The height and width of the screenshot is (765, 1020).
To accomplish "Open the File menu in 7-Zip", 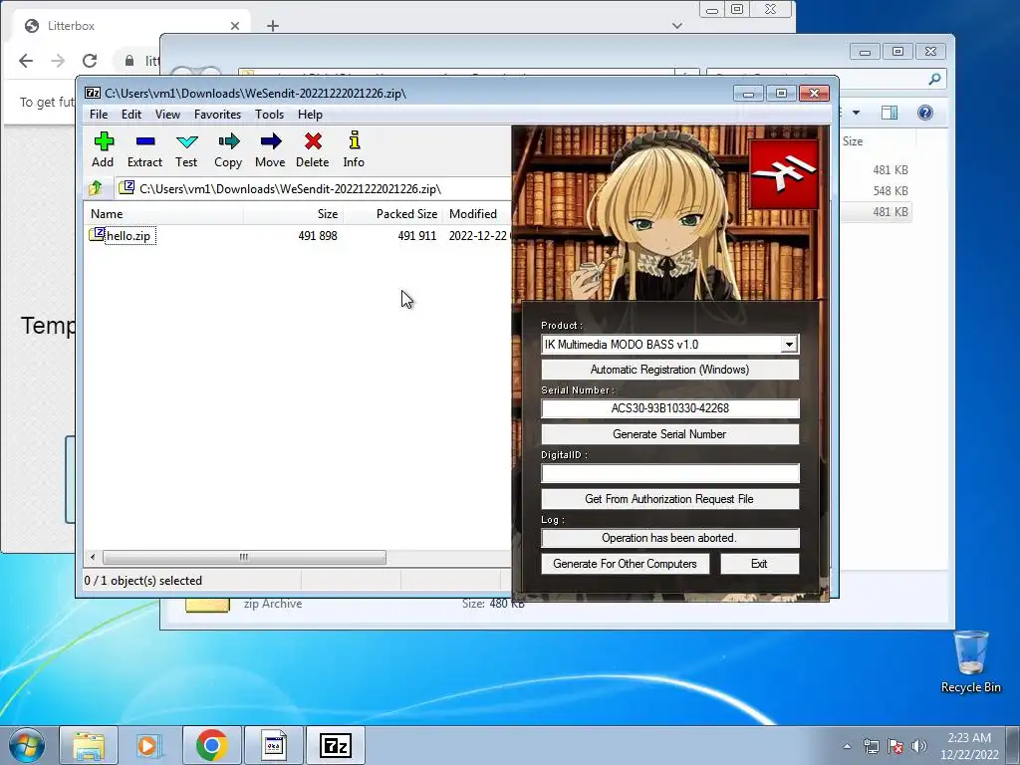I will (x=99, y=115).
